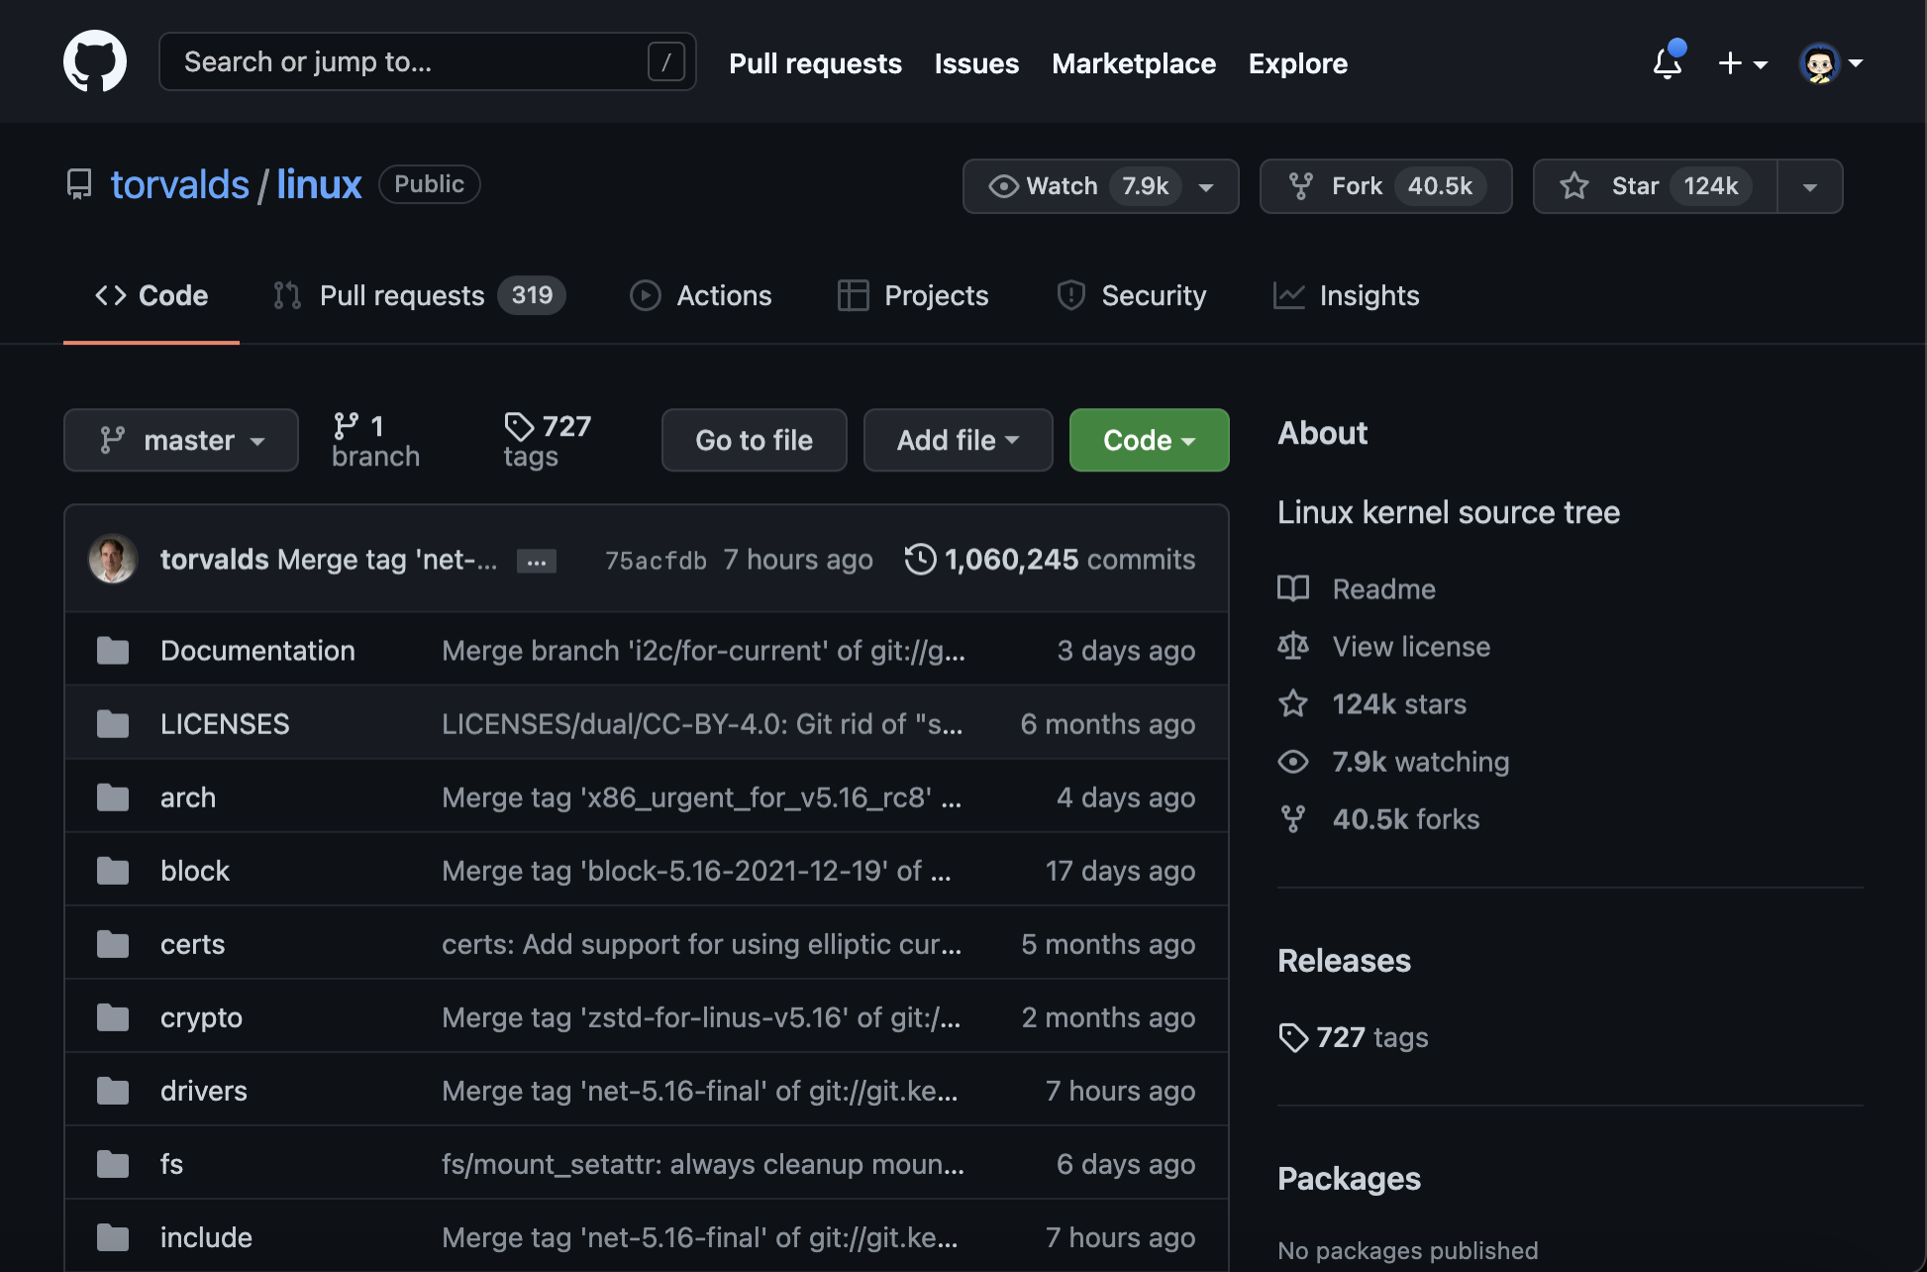Open the LICENSES/dual/CC-BY-4.0 commit message
Viewport: 1927px width, 1272px height.
(x=702, y=724)
